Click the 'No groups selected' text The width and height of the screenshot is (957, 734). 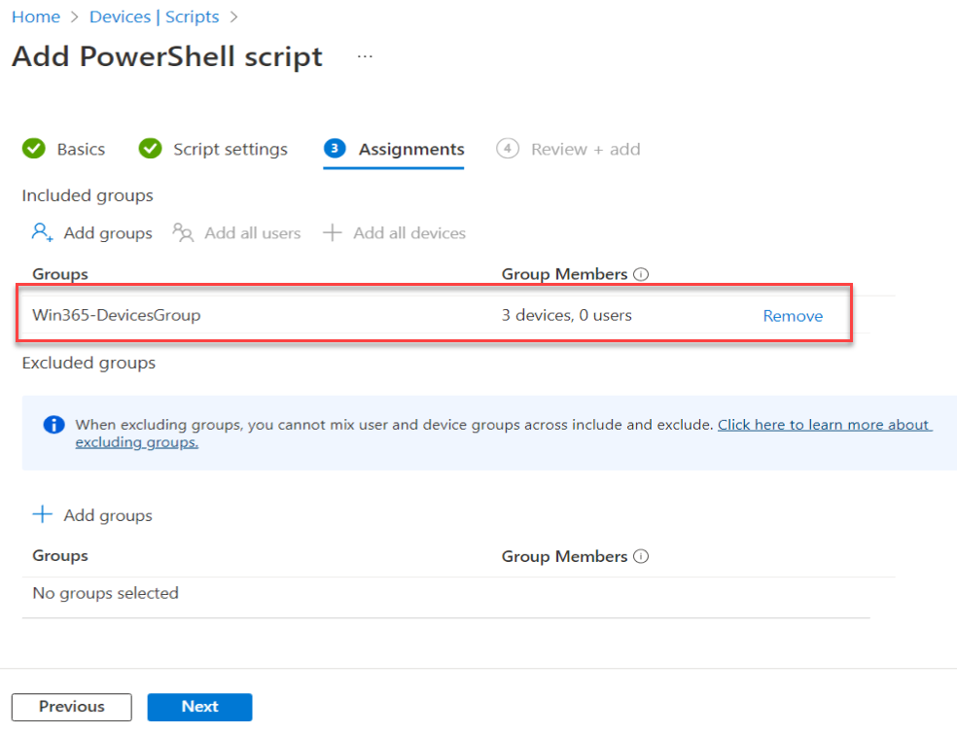(106, 593)
